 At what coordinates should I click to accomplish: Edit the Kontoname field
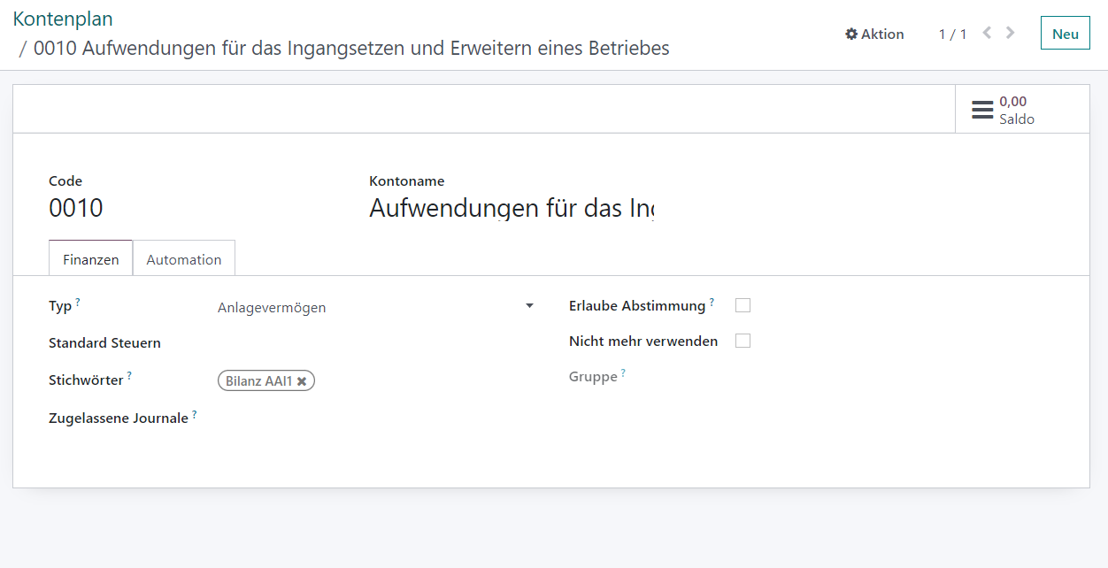pyautogui.click(x=511, y=209)
